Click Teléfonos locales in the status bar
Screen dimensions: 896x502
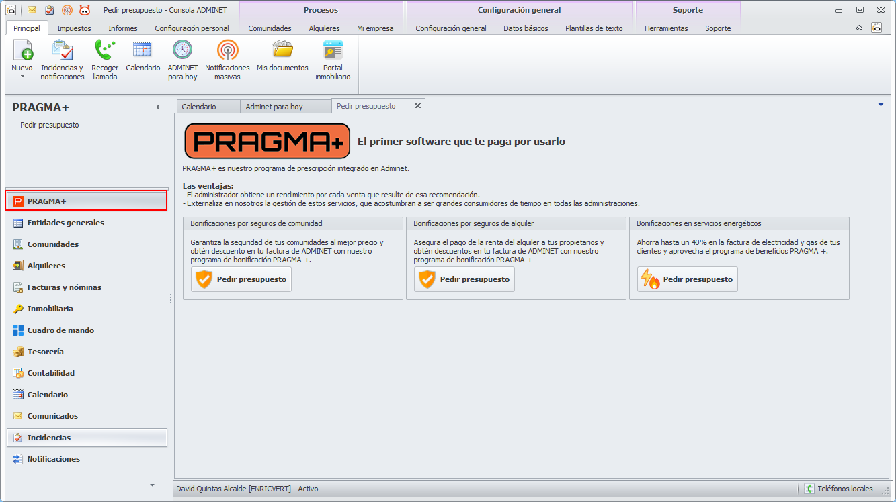click(x=840, y=489)
